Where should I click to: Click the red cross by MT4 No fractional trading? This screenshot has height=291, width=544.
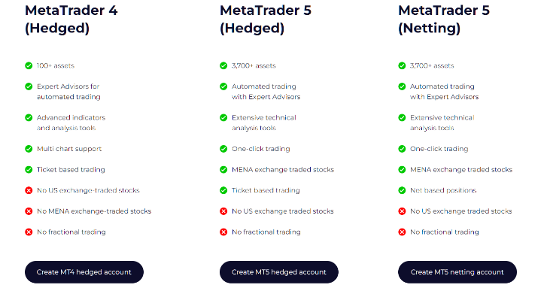point(29,232)
